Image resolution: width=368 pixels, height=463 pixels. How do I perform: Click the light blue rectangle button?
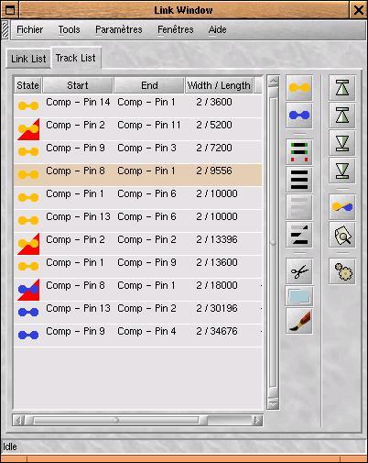[x=299, y=296]
